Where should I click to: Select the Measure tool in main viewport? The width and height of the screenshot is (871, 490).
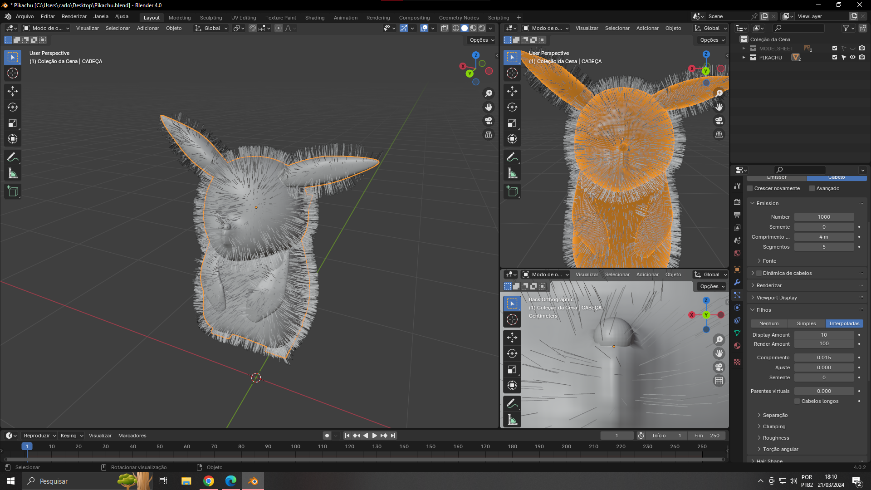coord(13,173)
